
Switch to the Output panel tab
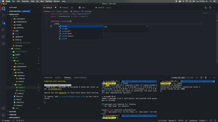[x=58, y=78]
